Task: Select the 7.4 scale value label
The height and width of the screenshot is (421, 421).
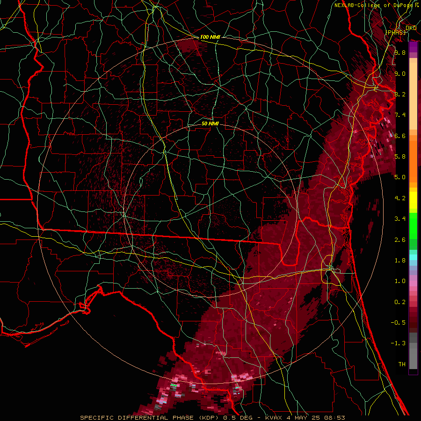Action: pos(400,115)
